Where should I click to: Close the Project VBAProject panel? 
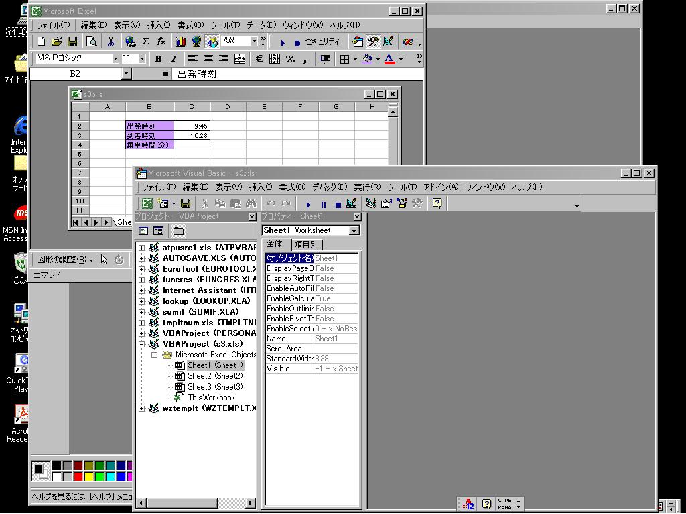coord(252,216)
